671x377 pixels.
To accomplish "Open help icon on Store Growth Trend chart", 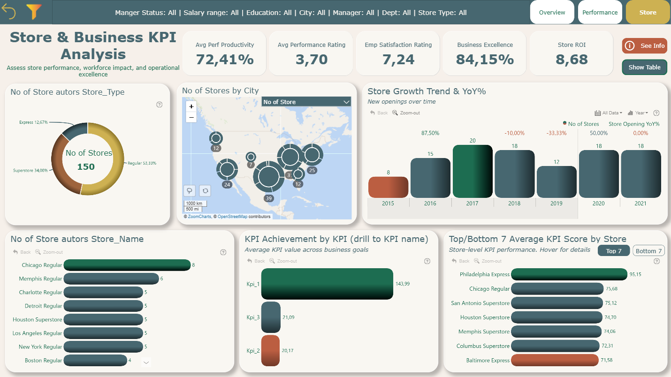I will click(656, 113).
